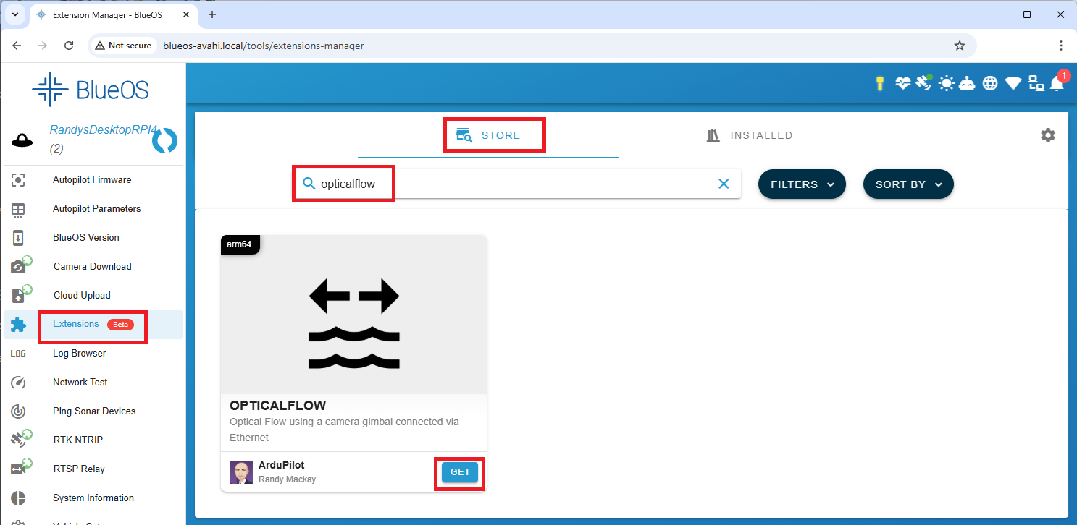Open the health monitor heart icon

pos(902,83)
